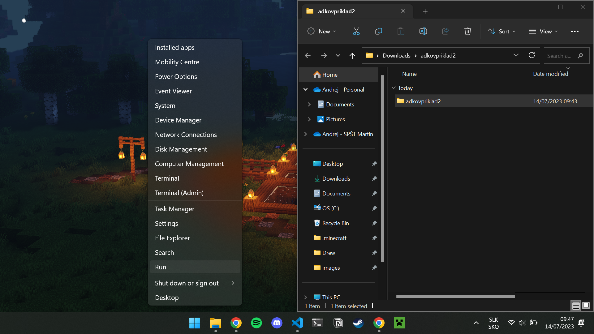The width and height of the screenshot is (594, 334).
Task: Switch to large thumbnails view icon
Action: (x=586, y=306)
